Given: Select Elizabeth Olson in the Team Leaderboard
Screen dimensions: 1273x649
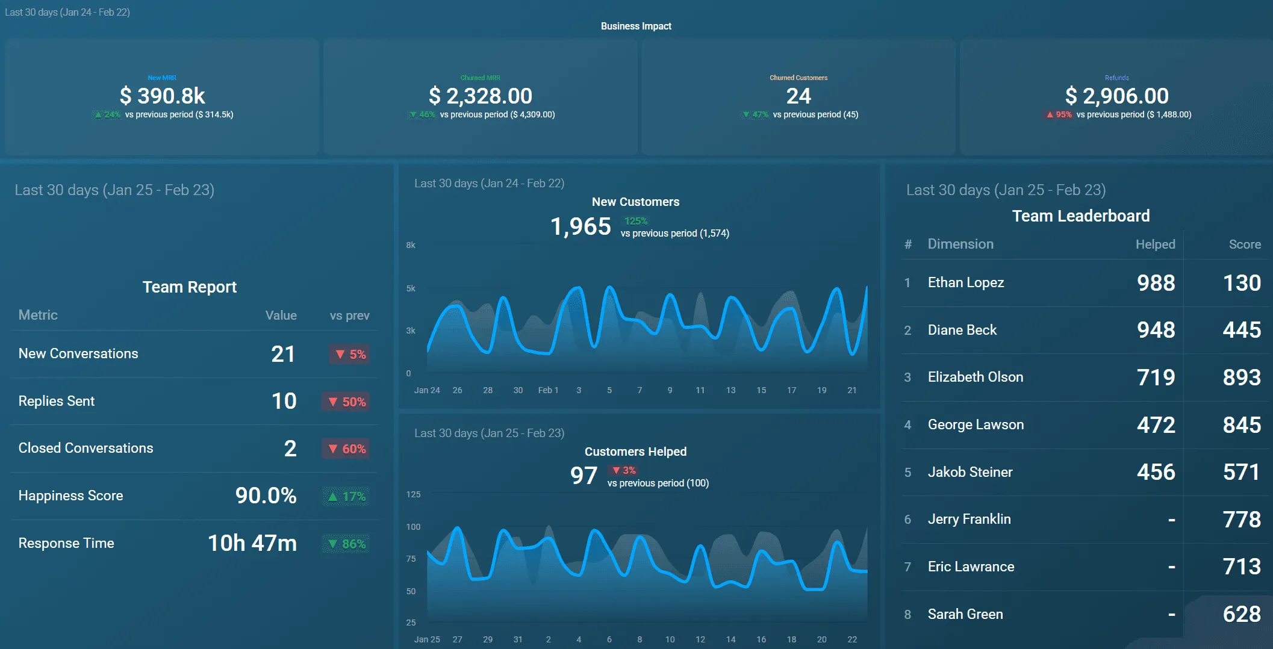Looking at the screenshot, I should 1085,377.
